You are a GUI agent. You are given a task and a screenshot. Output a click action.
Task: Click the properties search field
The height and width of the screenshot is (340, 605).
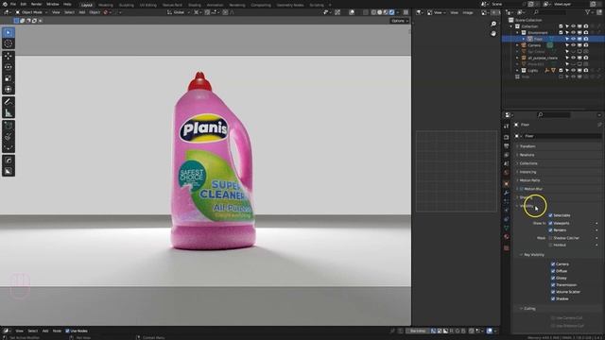click(553, 115)
